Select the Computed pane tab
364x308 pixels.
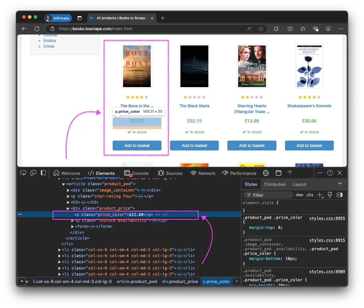tap(275, 184)
